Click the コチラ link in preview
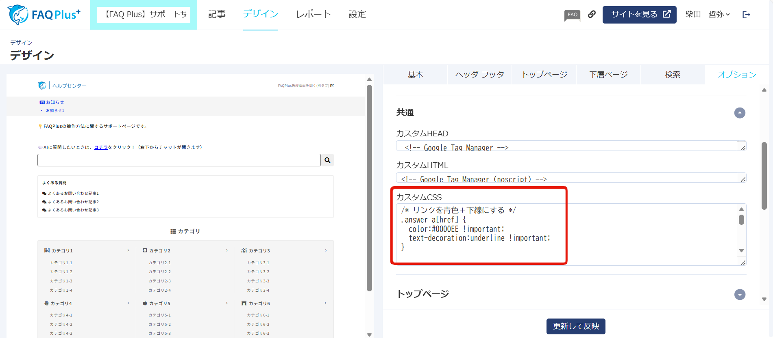The height and width of the screenshot is (338, 773). click(101, 147)
